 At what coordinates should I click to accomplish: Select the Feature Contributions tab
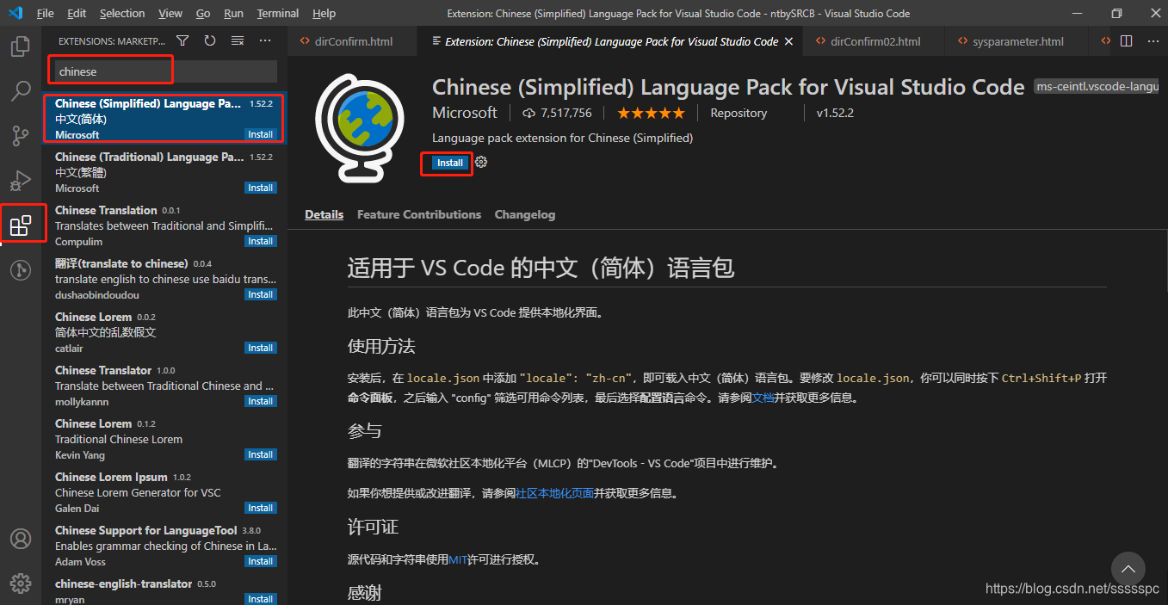[419, 214]
